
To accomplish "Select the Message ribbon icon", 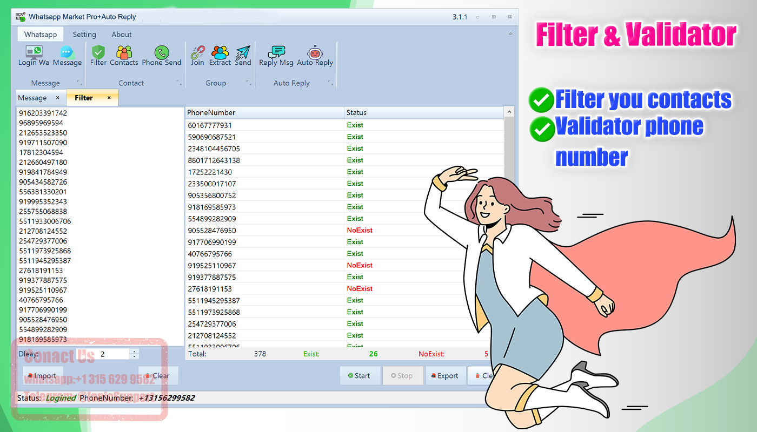I will tap(67, 56).
